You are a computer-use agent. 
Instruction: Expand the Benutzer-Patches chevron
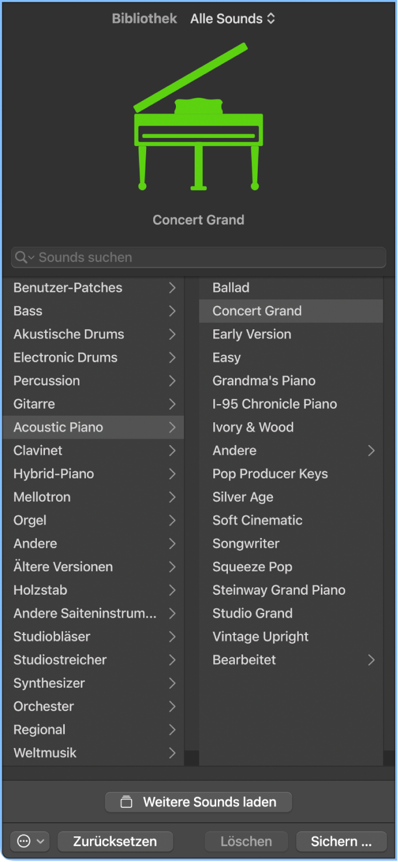pyautogui.click(x=172, y=288)
